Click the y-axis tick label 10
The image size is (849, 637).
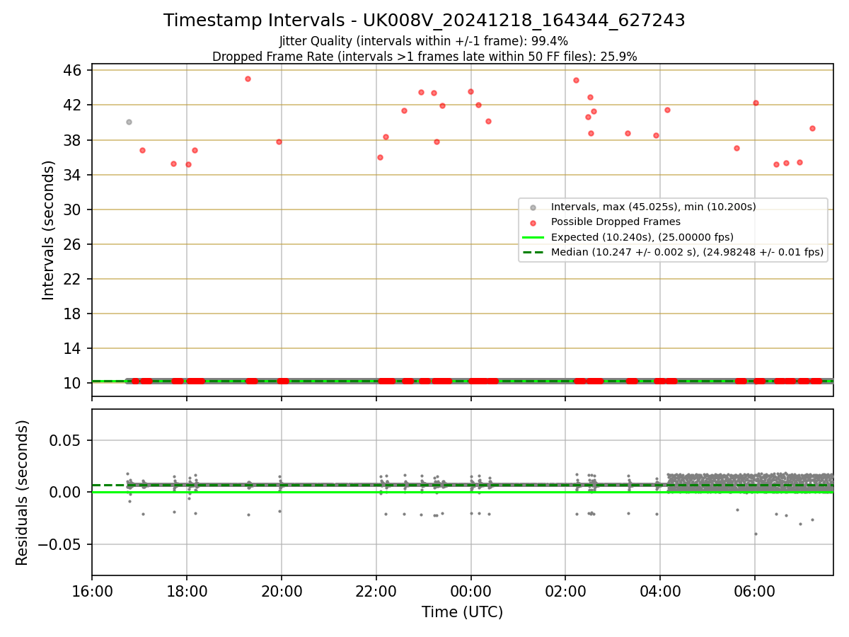[73, 383]
